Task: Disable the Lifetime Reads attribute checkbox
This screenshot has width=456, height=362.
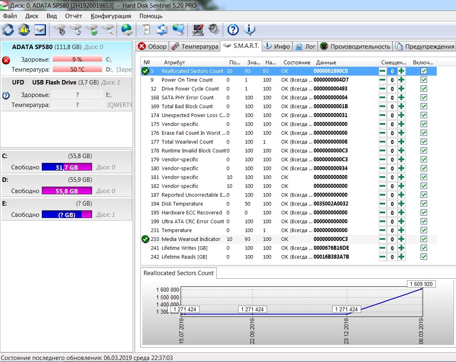Action: coord(423,257)
